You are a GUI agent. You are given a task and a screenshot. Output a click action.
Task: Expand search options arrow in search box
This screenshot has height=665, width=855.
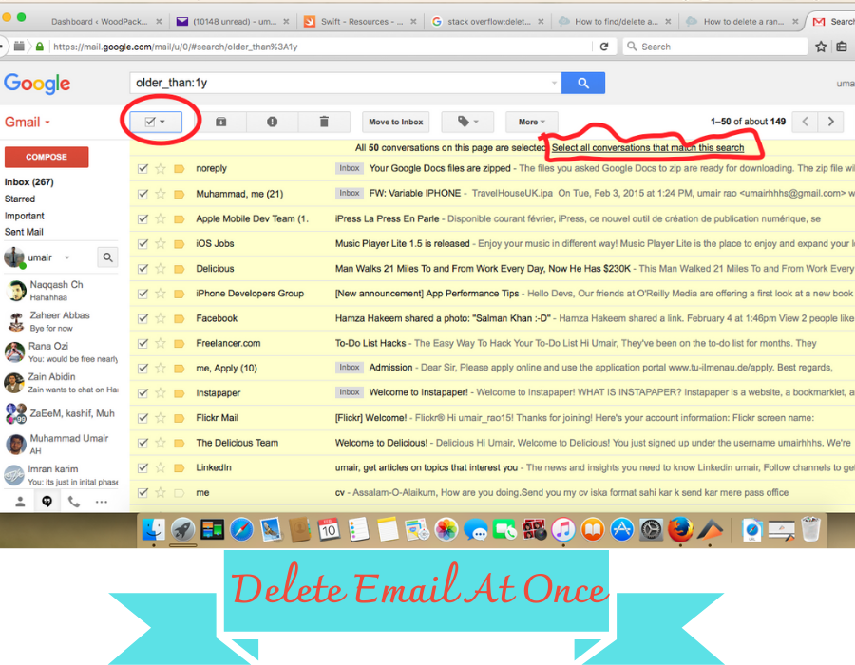[x=554, y=83]
